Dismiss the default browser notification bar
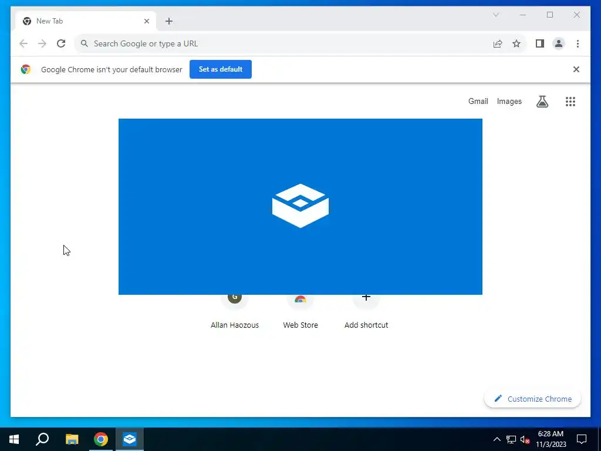601x451 pixels. tap(576, 69)
